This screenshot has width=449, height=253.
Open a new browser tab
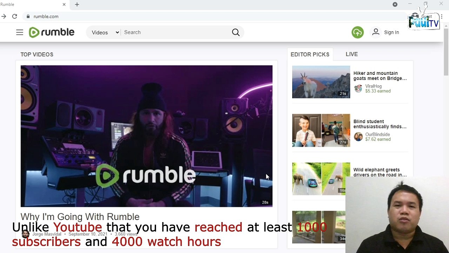pyautogui.click(x=77, y=5)
